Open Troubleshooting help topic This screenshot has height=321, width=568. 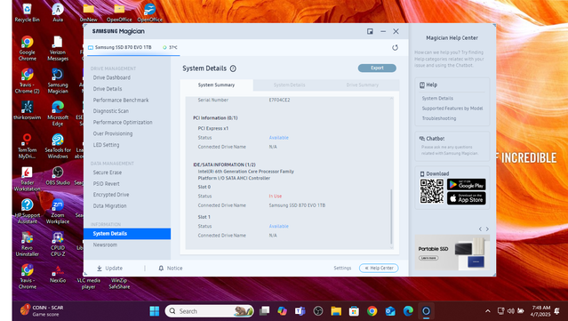439,118
